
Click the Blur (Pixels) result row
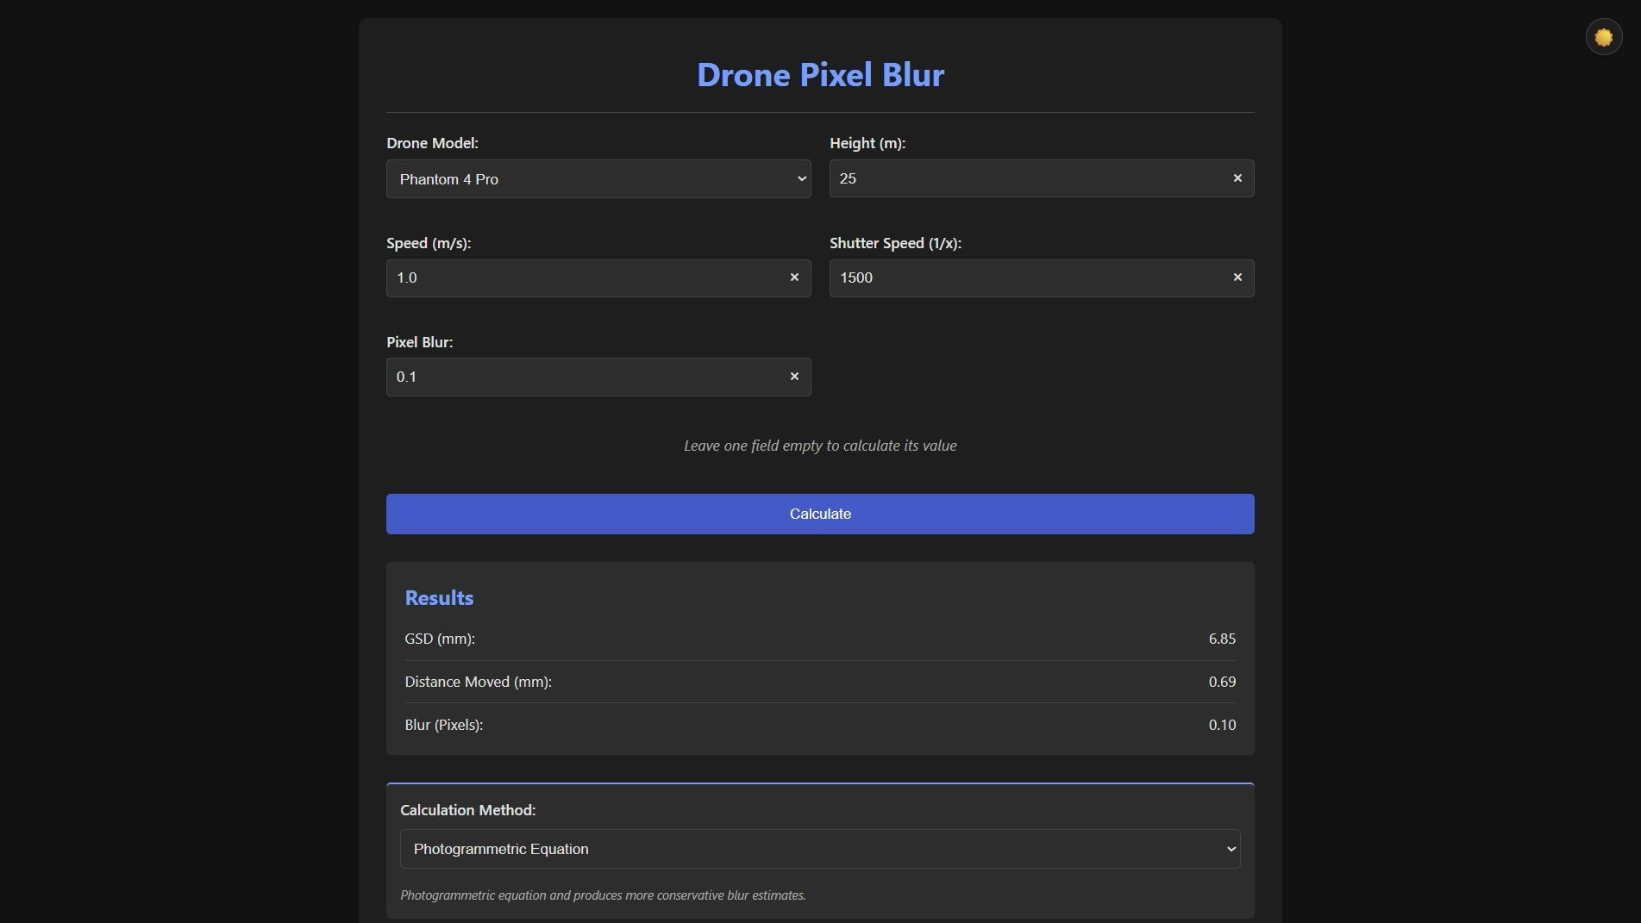[x=818, y=725]
